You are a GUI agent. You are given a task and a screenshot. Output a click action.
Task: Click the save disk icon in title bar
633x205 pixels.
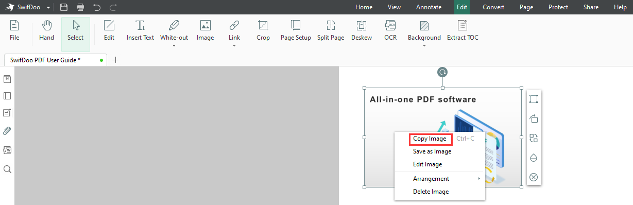[64, 7]
